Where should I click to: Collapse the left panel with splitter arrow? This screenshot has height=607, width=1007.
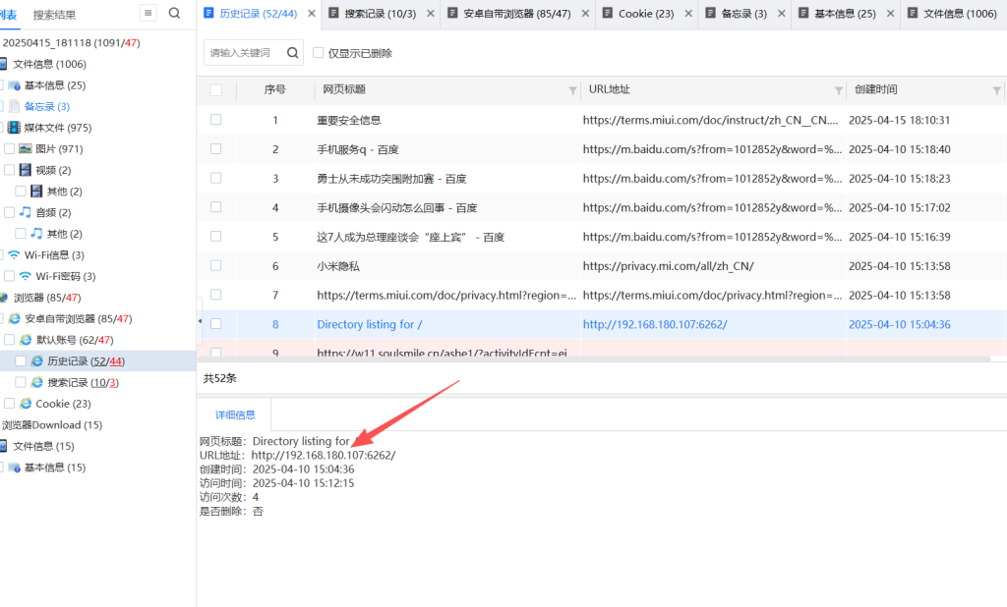point(201,321)
